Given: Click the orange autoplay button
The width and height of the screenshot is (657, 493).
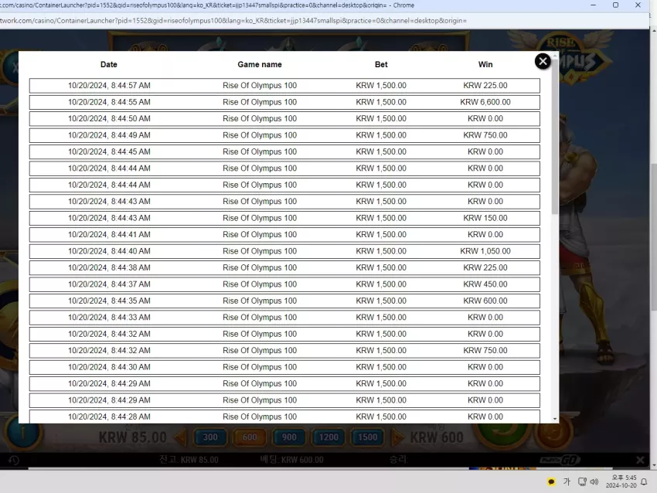Looking at the screenshot, I should [x=553, y=436].
